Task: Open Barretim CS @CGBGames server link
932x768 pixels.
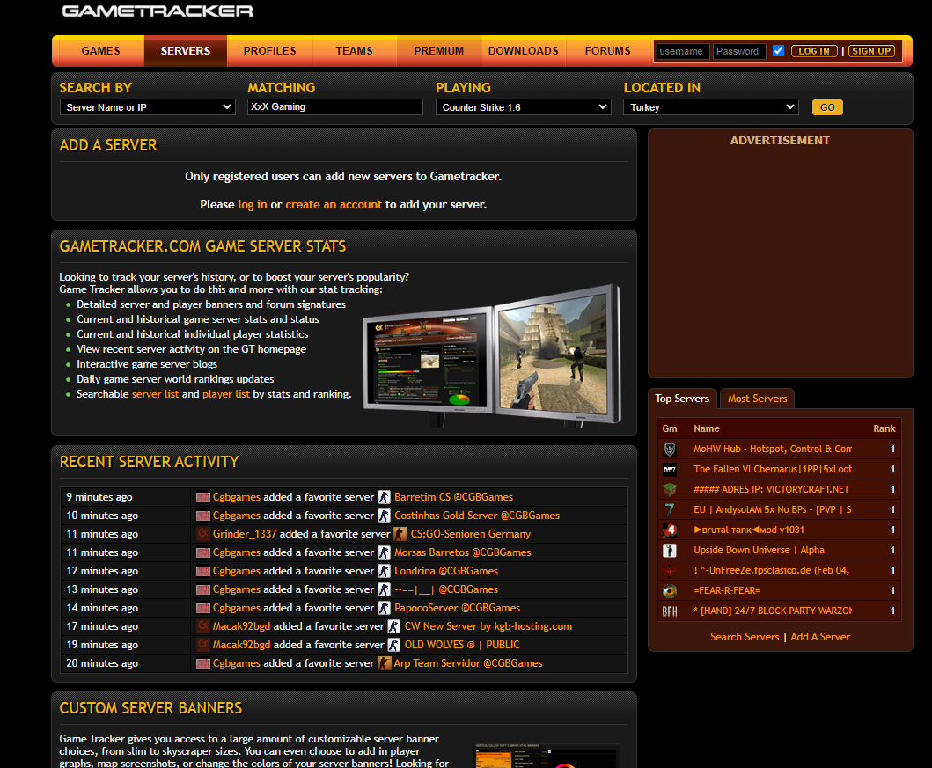Action: (453, 497)
